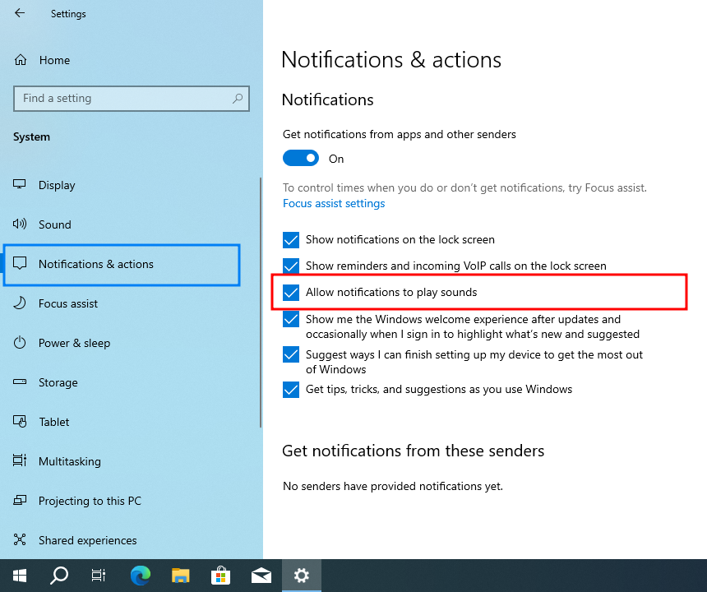Select Focus assist in the sidebar

coord(68,303)
